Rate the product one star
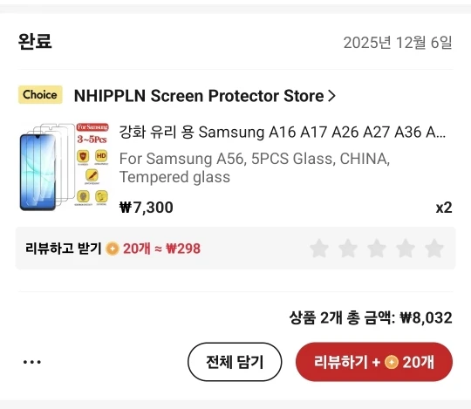 click(x=319, y=249)
